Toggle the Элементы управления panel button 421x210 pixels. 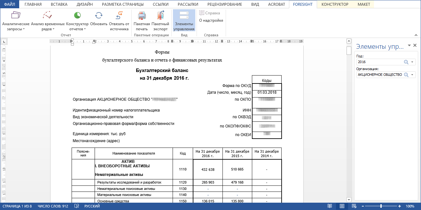click(x=184, y=20)
